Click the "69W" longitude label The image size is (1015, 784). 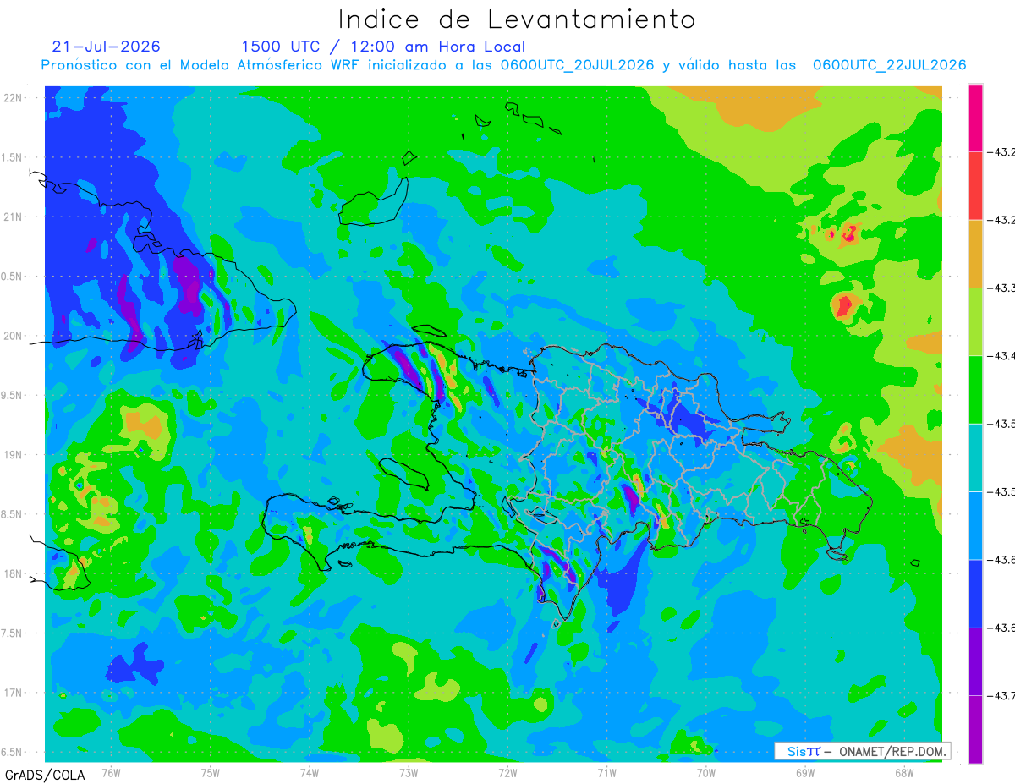805,772
